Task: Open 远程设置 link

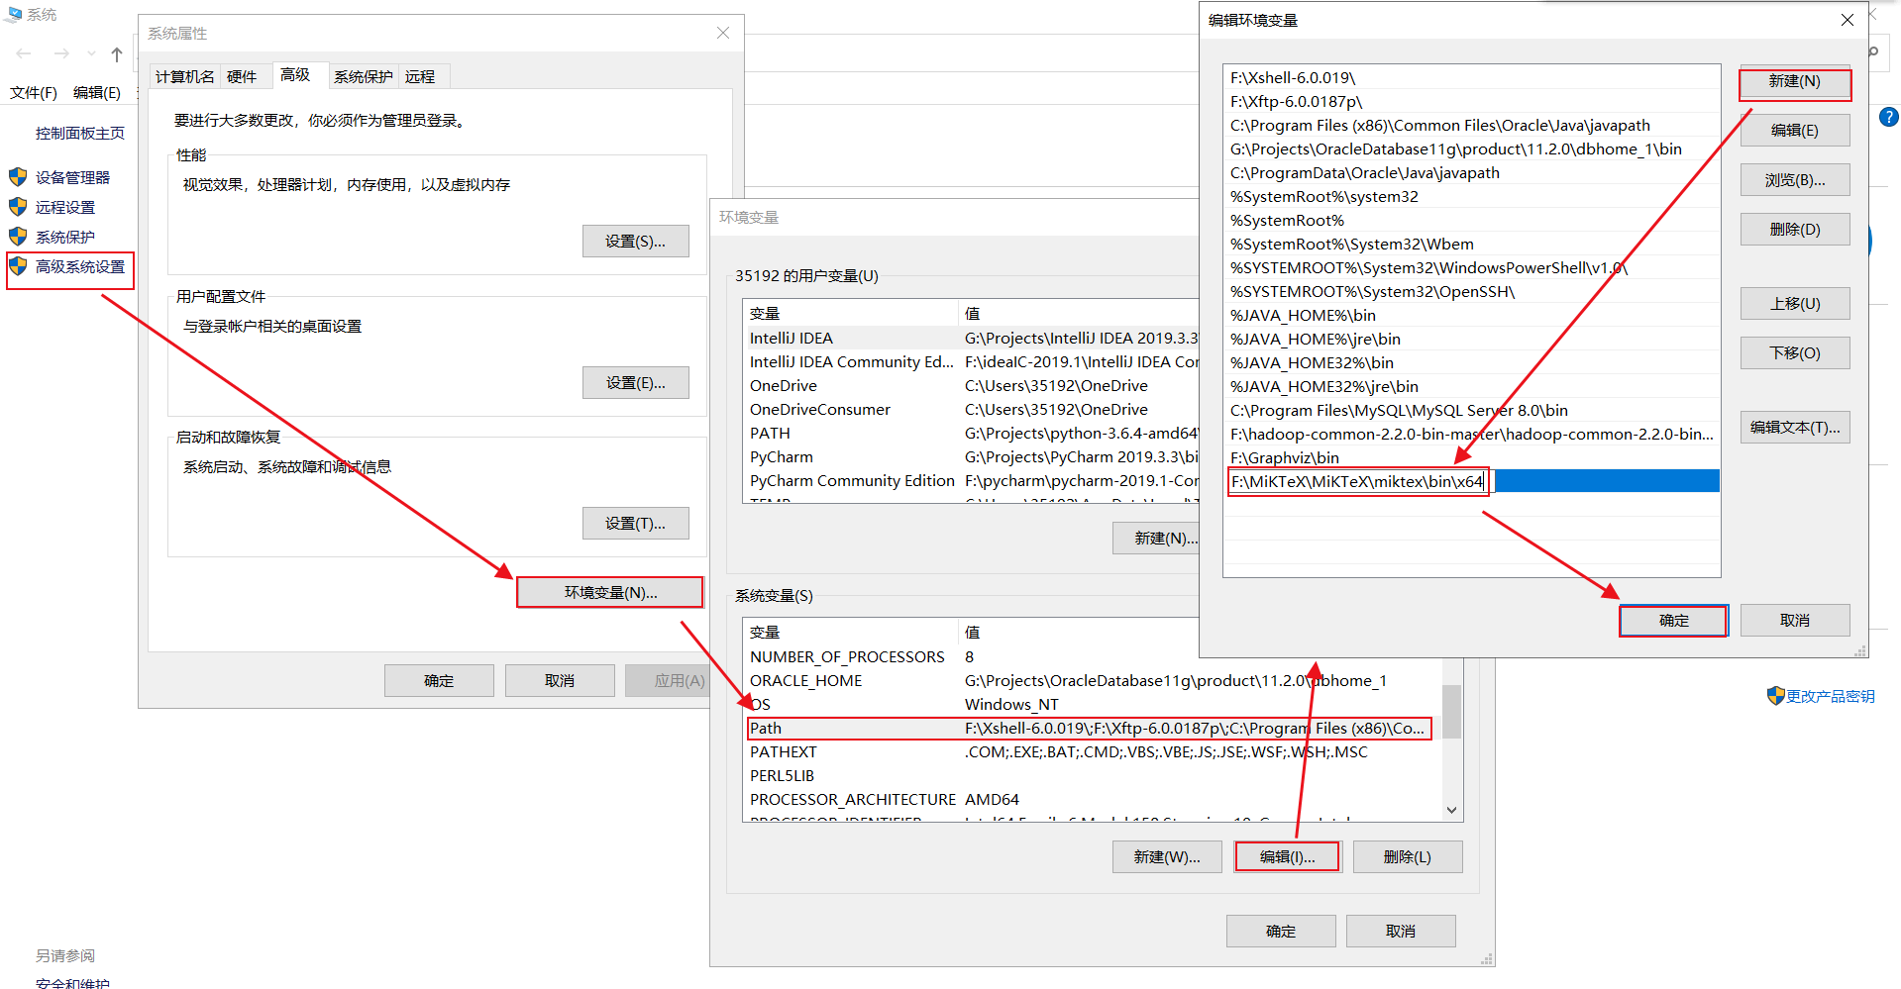Action: (x=65, y=207)
